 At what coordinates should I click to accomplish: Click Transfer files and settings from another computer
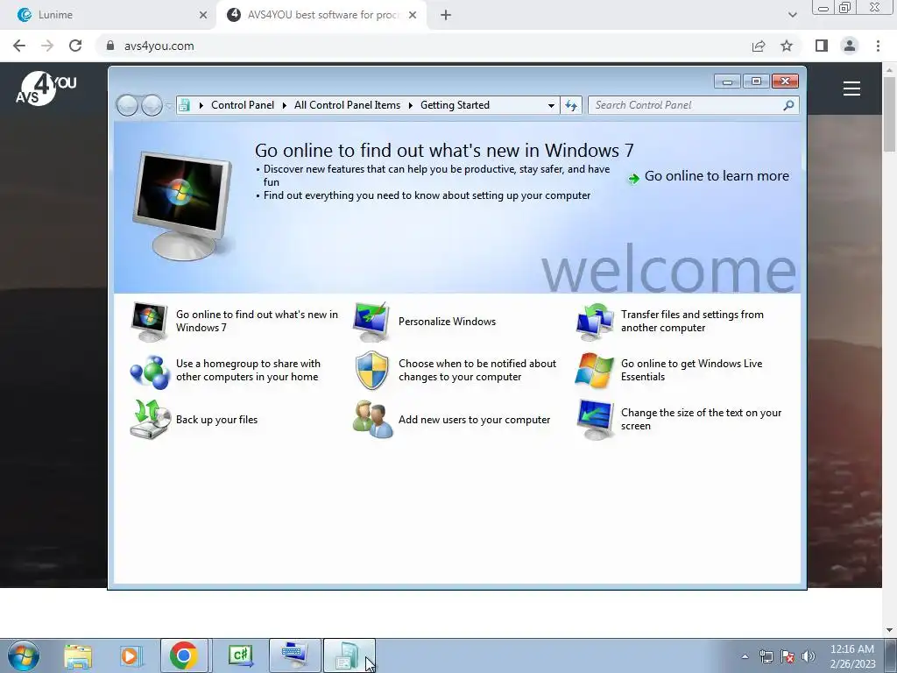[x=692, y=321]
